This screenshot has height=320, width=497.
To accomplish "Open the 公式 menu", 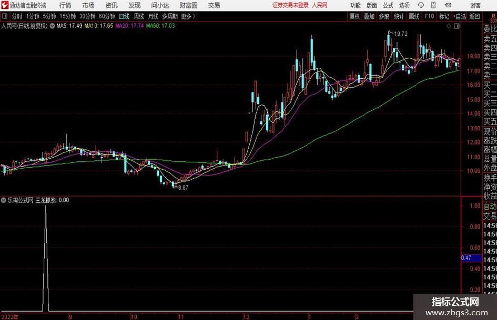I will pos(388,5).
